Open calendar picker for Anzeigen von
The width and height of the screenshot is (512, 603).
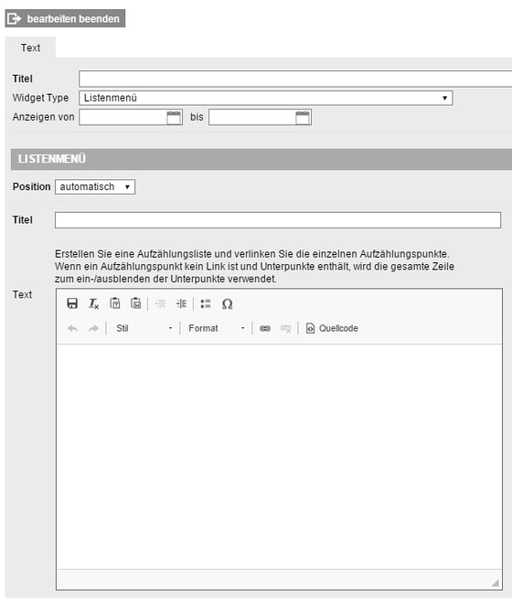coord(174,117)
